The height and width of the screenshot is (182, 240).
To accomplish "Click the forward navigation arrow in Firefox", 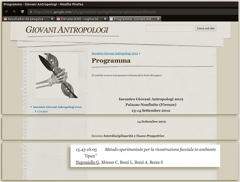I will [14, 12].
